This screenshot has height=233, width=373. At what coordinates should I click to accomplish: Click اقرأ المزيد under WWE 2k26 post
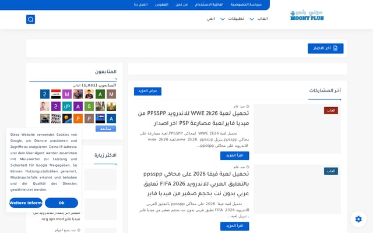click(234, 156)
